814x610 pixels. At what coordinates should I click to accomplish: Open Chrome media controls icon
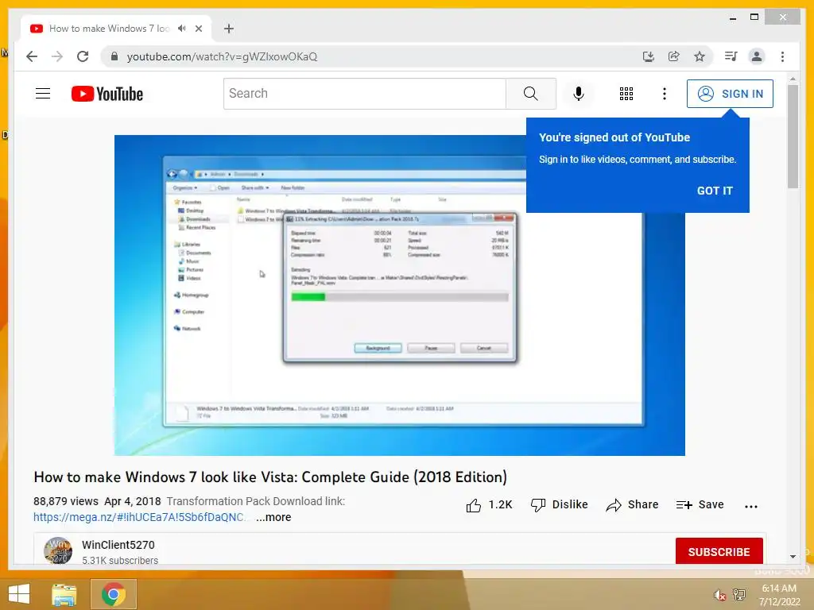731,56
